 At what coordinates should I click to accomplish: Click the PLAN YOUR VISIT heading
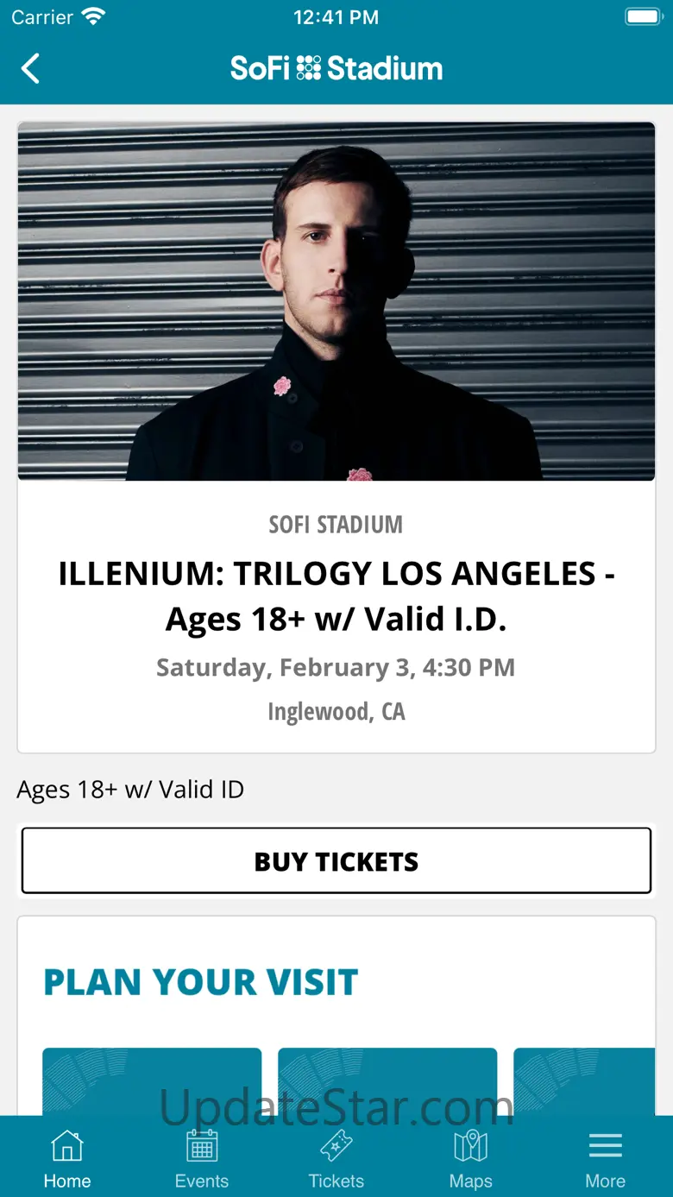coord(201,982)
